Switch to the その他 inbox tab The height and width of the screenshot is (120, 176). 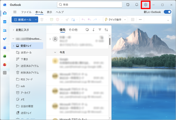(x=73, y=30)
